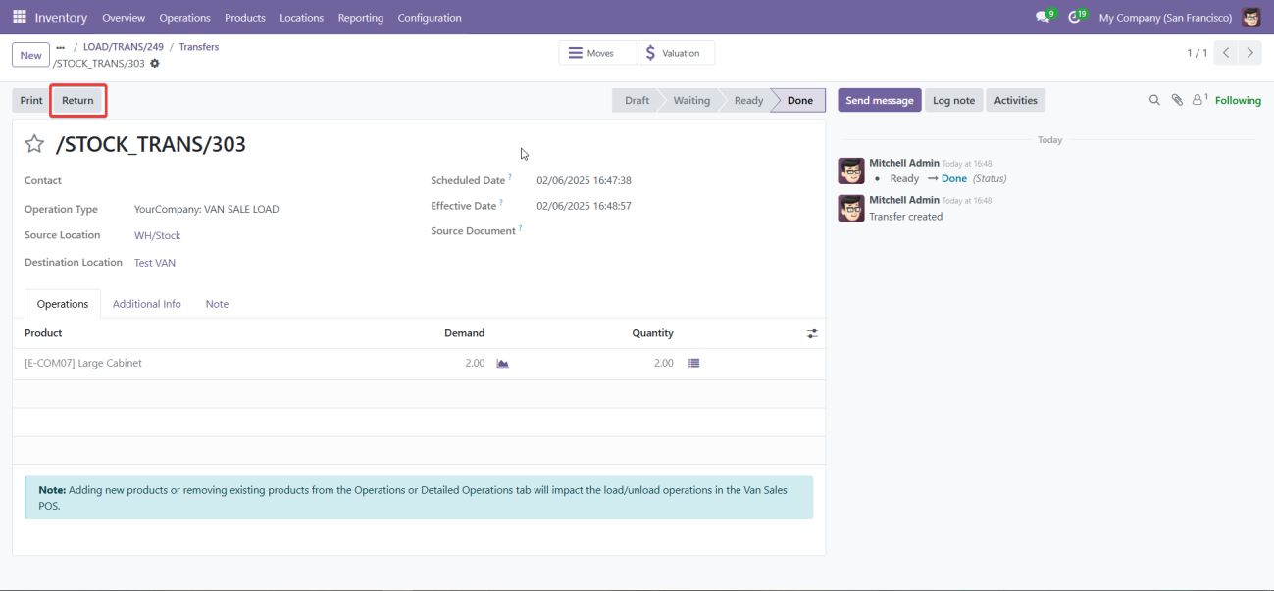1274x591 pixels.
Task: Open the user avatar menu
Action: pyautogui.click(x=1251, y=18)
